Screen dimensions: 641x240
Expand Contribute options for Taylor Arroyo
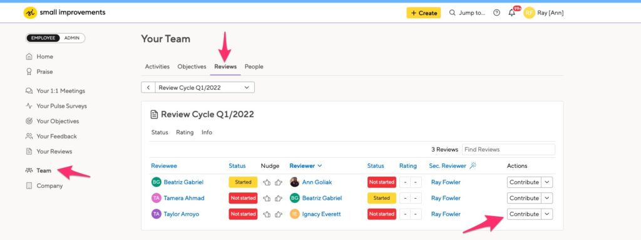pos(547,214)
